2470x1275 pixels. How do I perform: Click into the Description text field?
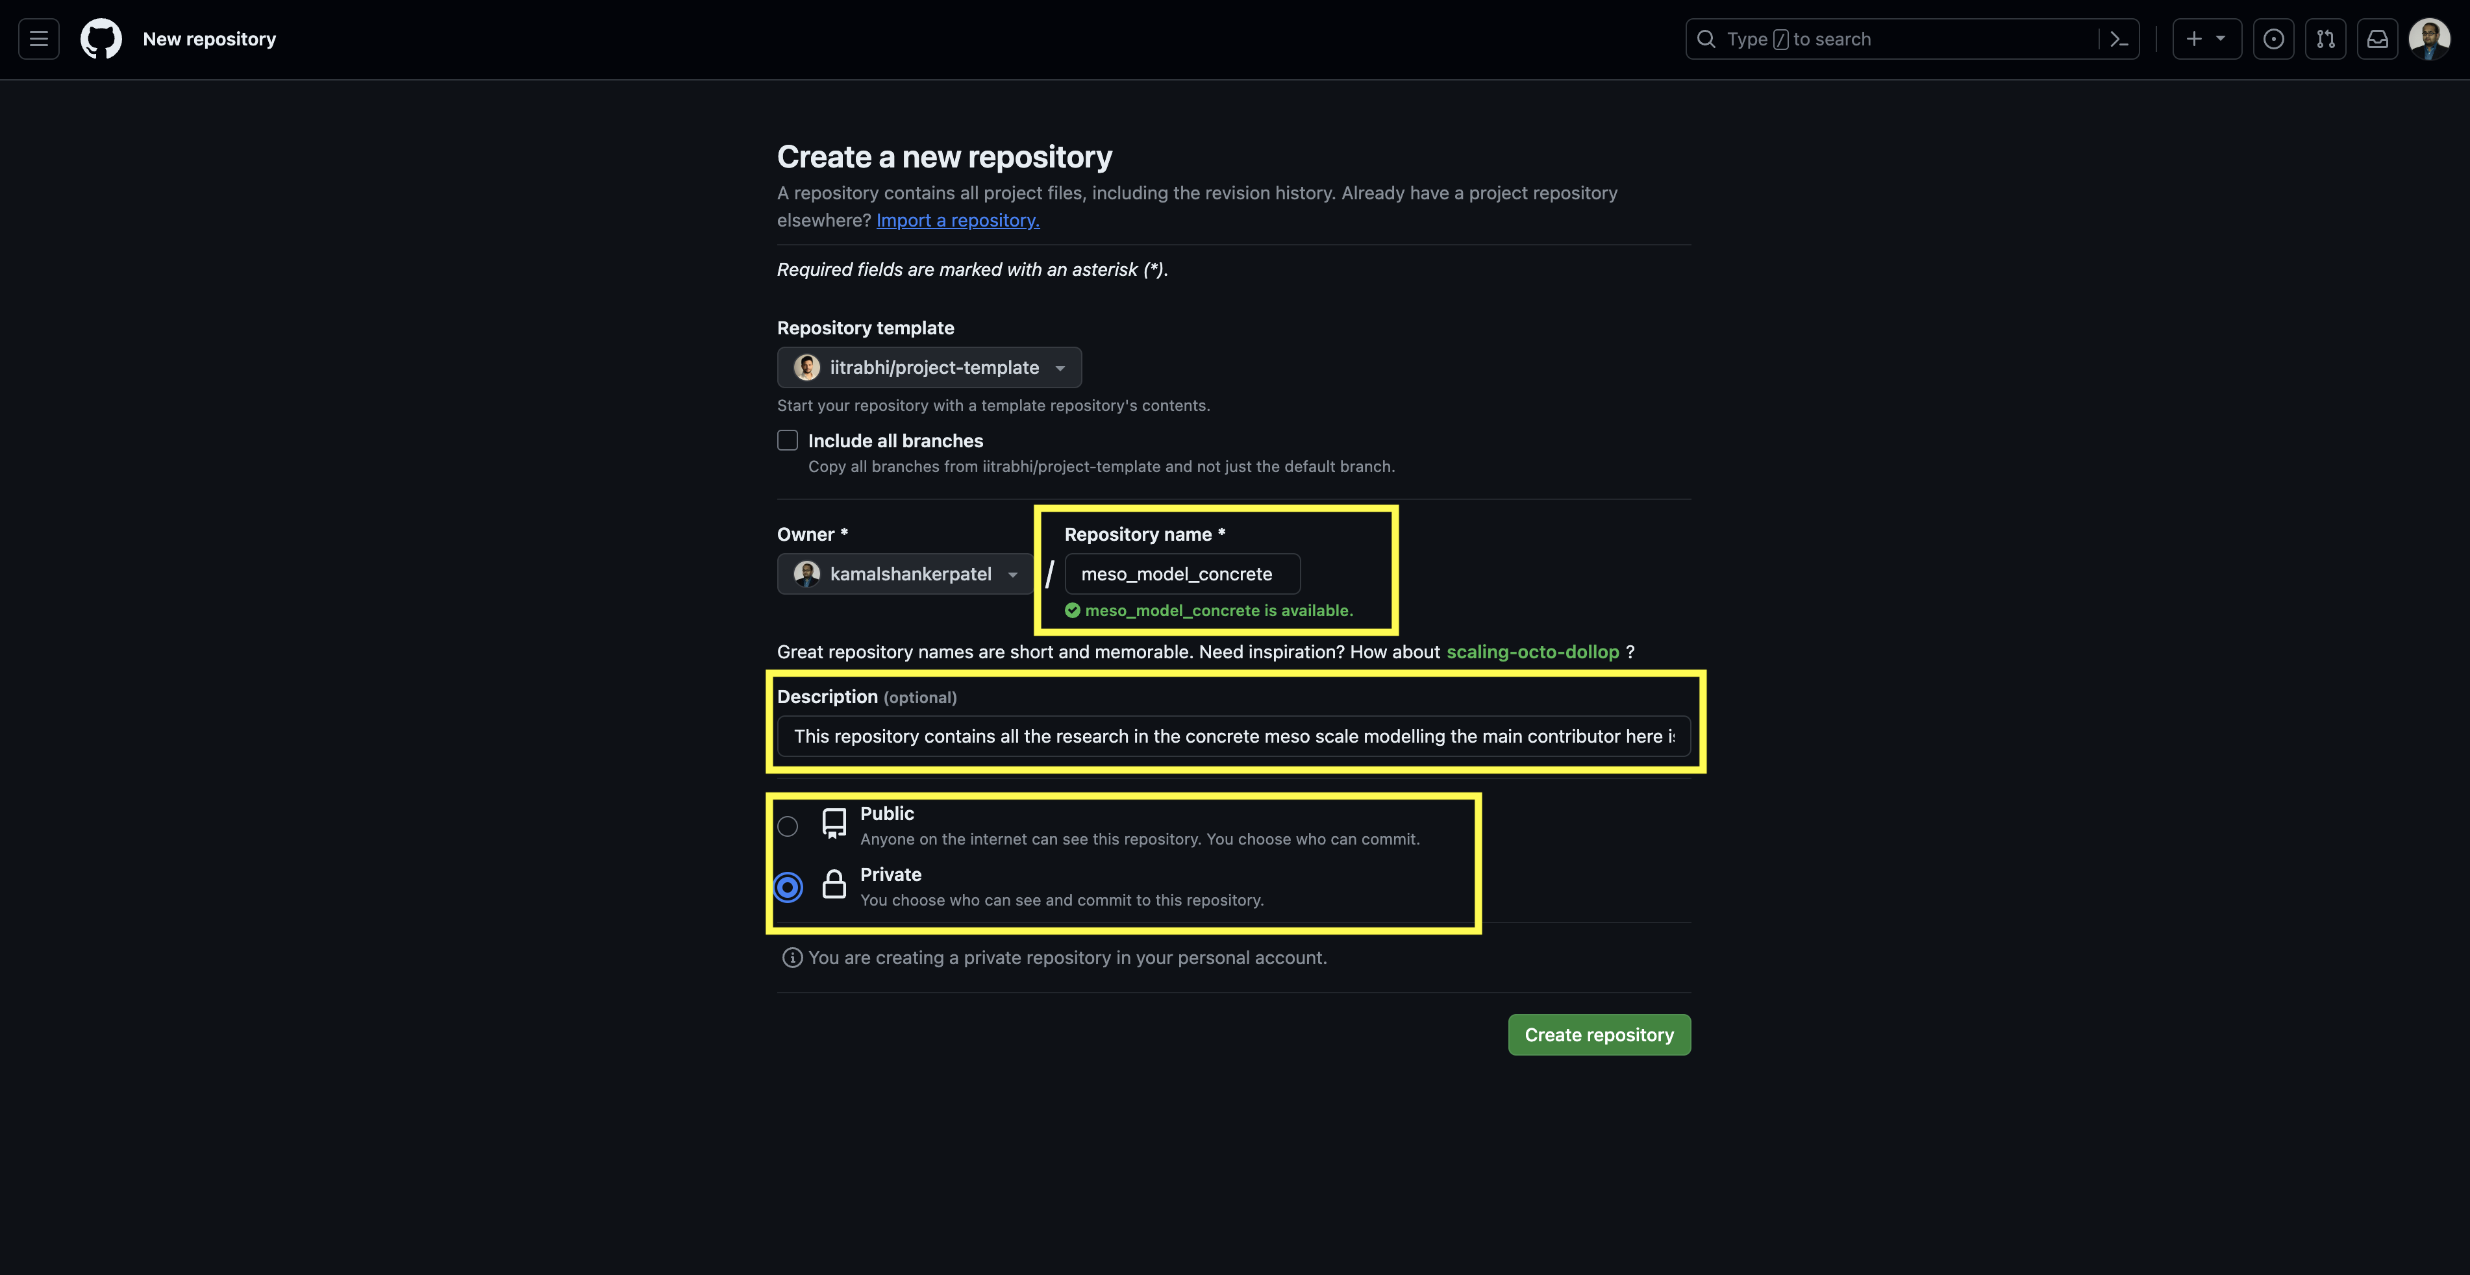coord(1233,736)
